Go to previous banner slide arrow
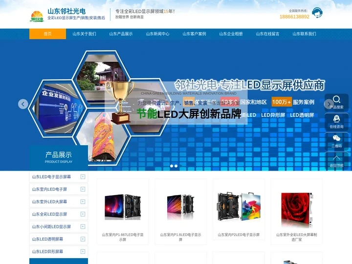The image size is (352, 264). [23, 104]
